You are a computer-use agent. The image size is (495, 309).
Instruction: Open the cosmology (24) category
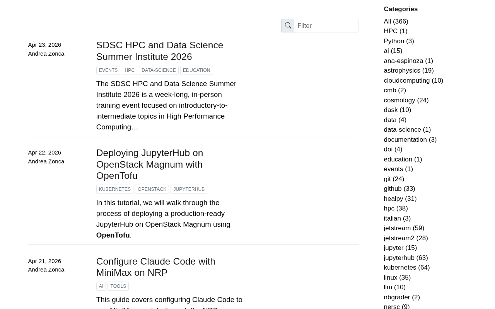(406, 100)
